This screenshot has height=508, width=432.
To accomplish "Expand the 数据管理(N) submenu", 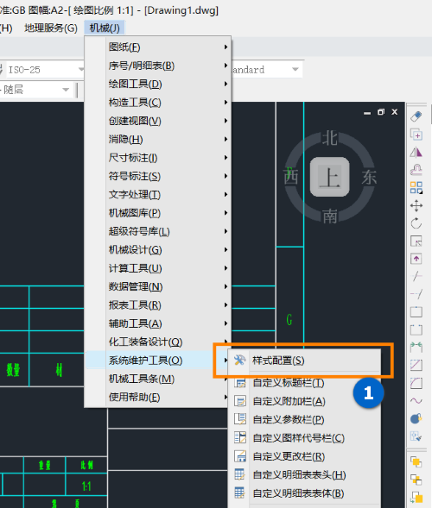I will (x=158, y=286).
